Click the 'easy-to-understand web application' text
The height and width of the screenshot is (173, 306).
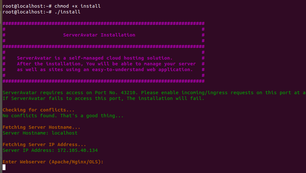(141, 70)
